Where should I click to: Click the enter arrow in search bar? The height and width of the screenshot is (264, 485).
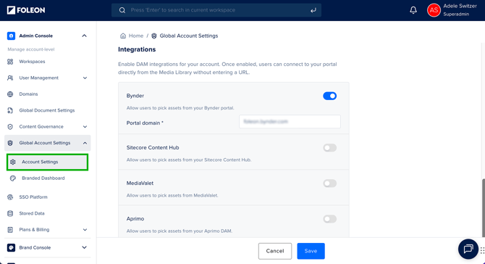(313, 10)
